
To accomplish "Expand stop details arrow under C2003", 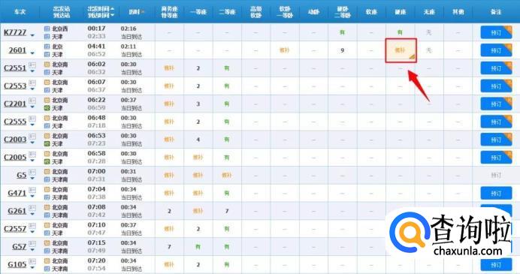I will (32, 143).
